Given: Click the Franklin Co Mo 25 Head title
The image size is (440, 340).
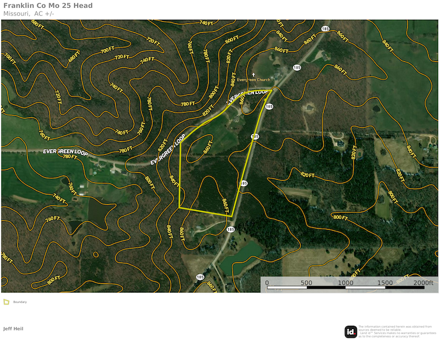Looking at the screenshot, I should [x=48, y=6].
